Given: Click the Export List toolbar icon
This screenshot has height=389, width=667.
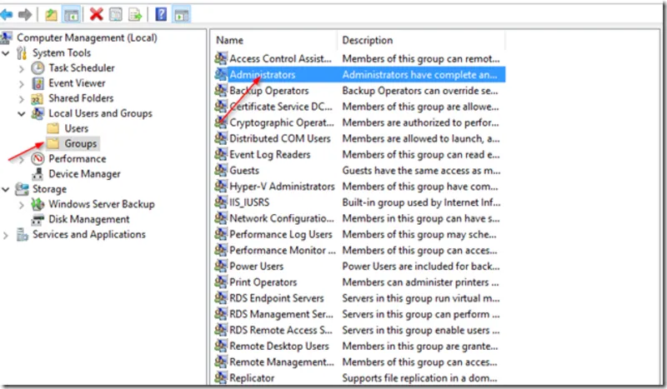Looking at the screenshot, I should point(134,14).
